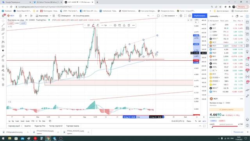Select the UKOIL row in watchlist
This screenshot has width=250, height=141.
[226, 63]
